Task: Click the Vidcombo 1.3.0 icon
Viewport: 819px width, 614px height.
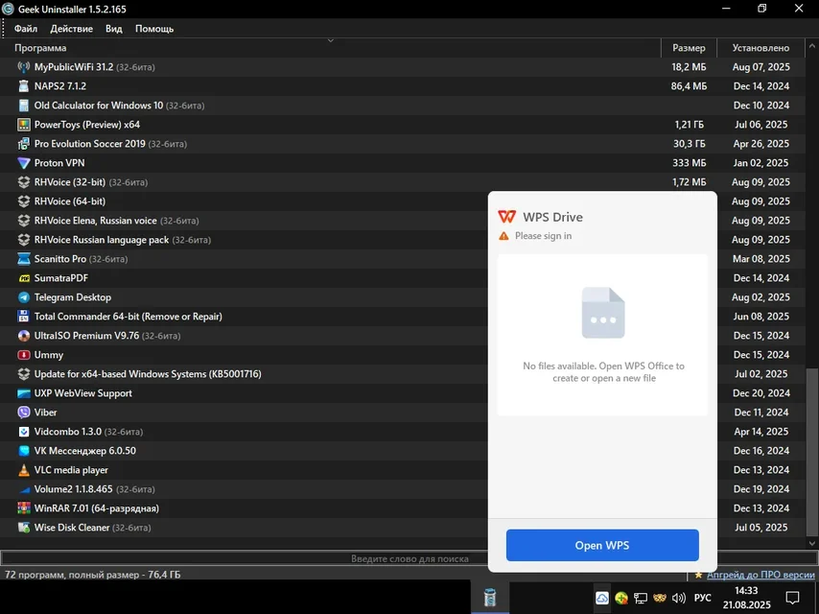Action: click(x=24, y=432)
